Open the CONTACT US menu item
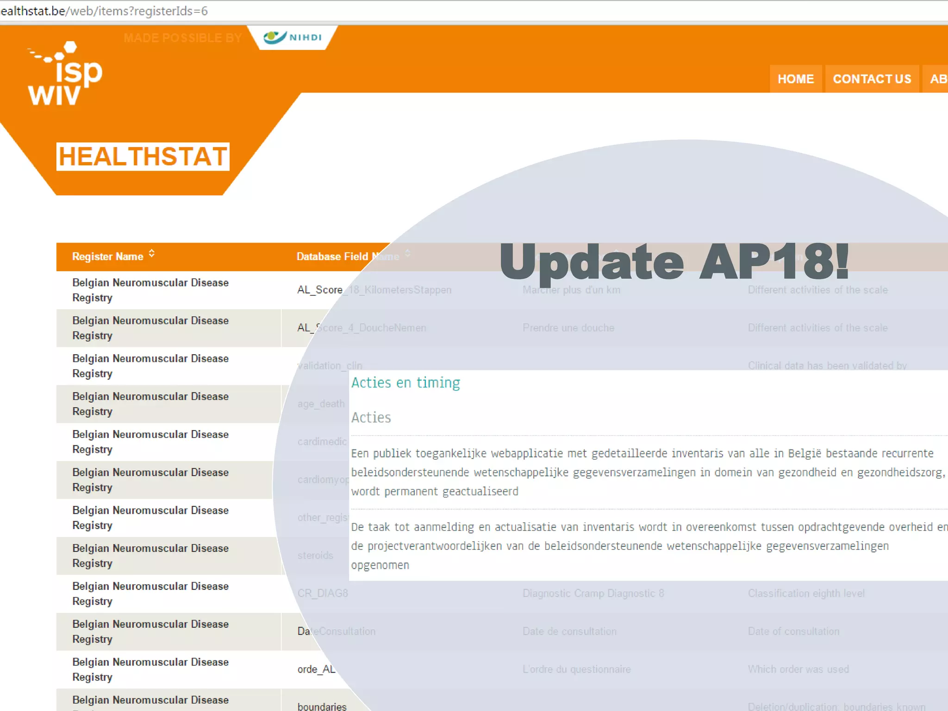The width and height of the screenshot is (948, 711). click(x=872, y=79)
